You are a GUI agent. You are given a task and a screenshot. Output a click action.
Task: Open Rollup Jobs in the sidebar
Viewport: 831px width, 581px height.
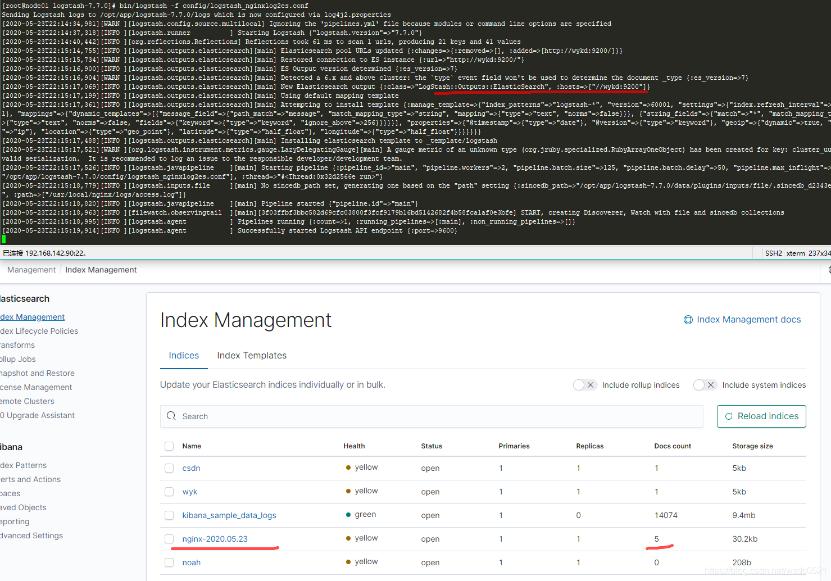[x=18, y=359]
